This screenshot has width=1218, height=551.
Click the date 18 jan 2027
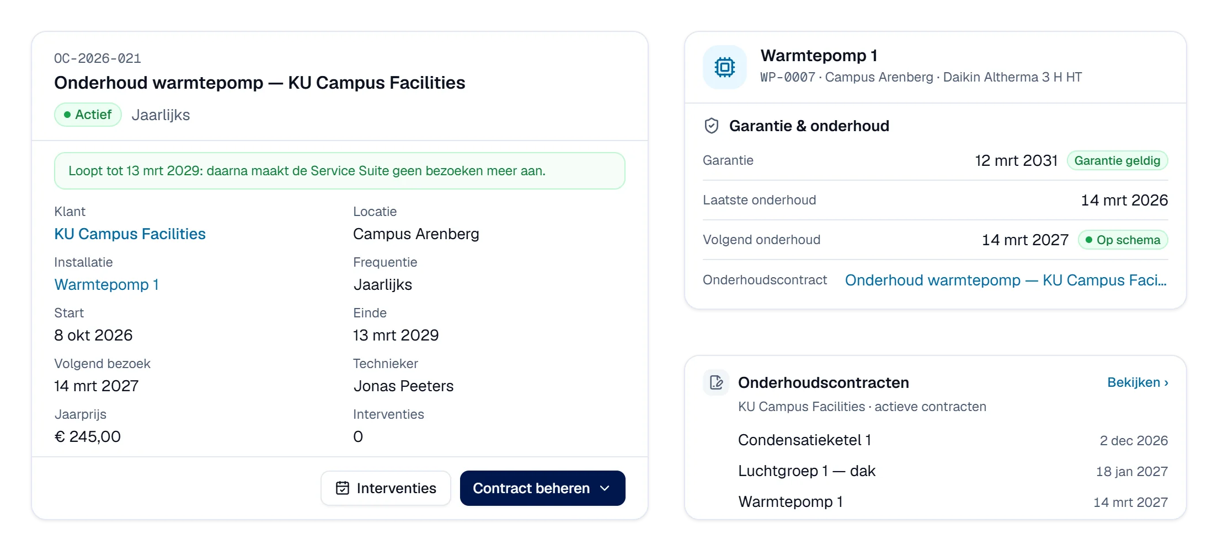[1131, 472]
